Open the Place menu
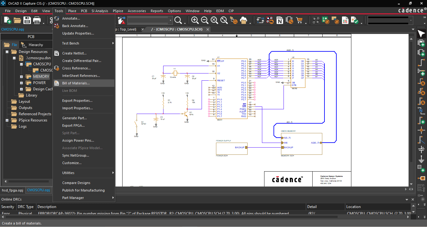The image size is (427, 227). [72, 11]
